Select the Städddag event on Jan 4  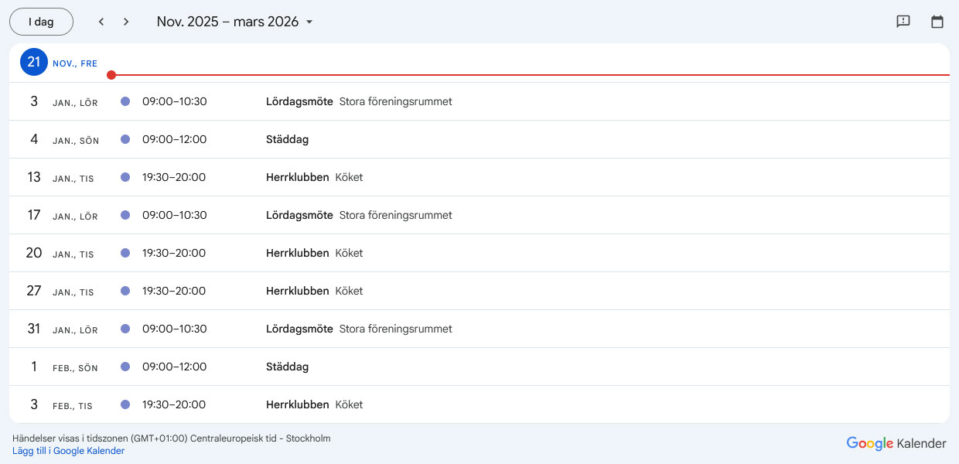pyautogui.click(x=287, y=139)
